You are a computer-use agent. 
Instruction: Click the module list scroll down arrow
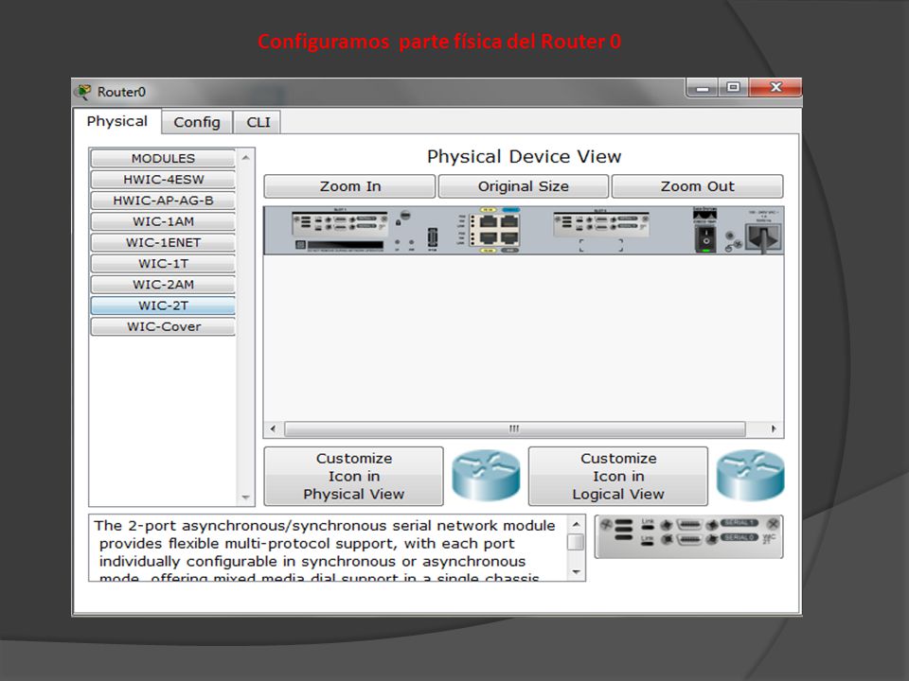click(x=246, y=498)
